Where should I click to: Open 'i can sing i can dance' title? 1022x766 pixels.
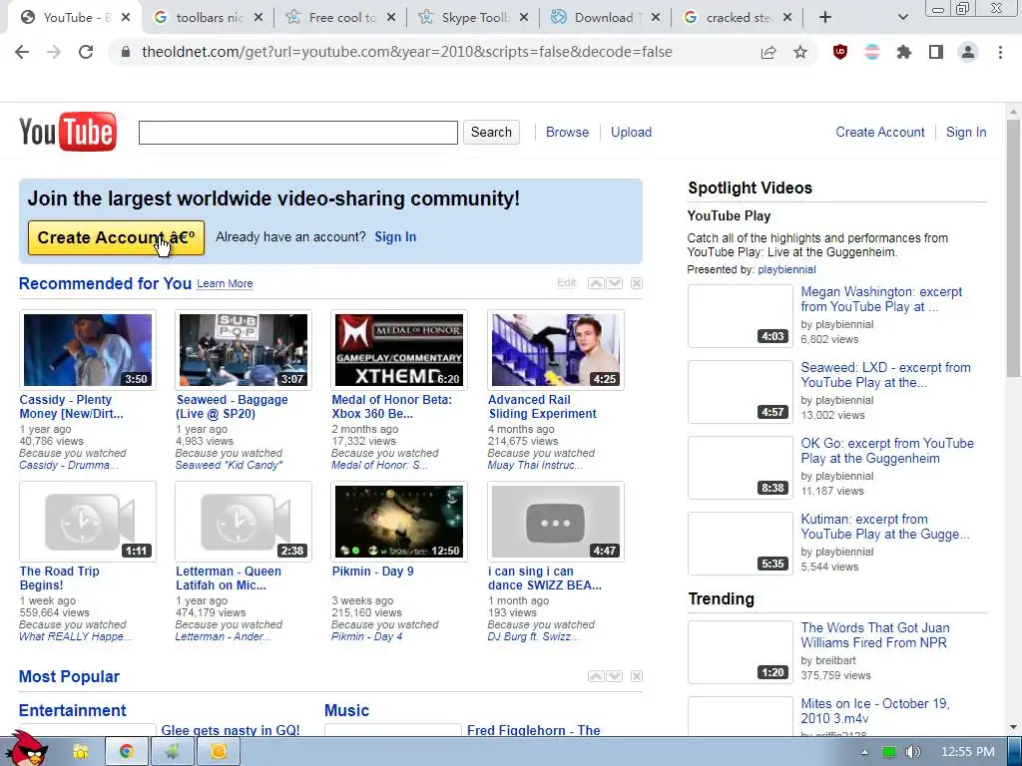(545, 577)
